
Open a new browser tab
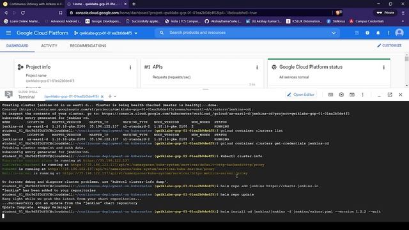134,4
